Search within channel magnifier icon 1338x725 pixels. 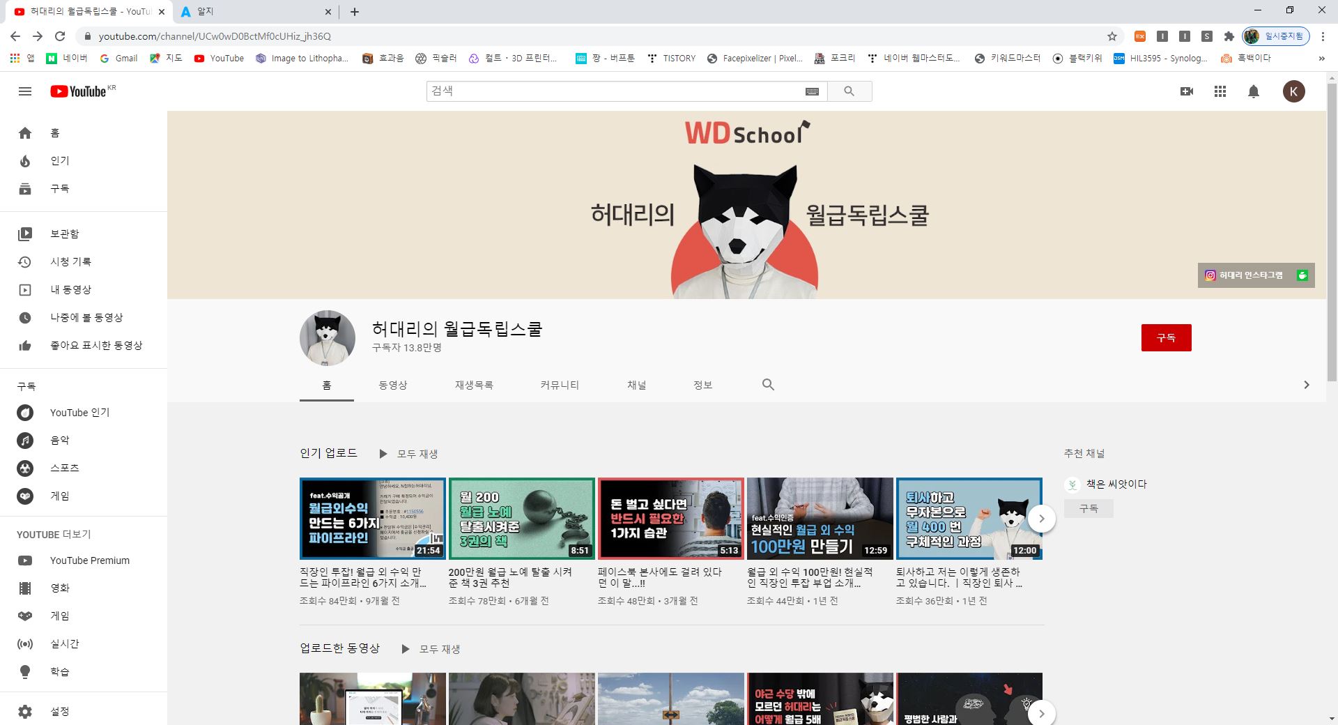[x=768, y=385]
